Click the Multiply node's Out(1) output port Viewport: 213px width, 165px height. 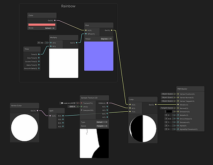(x=76, y=43)
